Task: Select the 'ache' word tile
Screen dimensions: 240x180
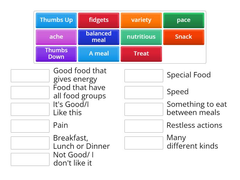Action: click(56, 37)
